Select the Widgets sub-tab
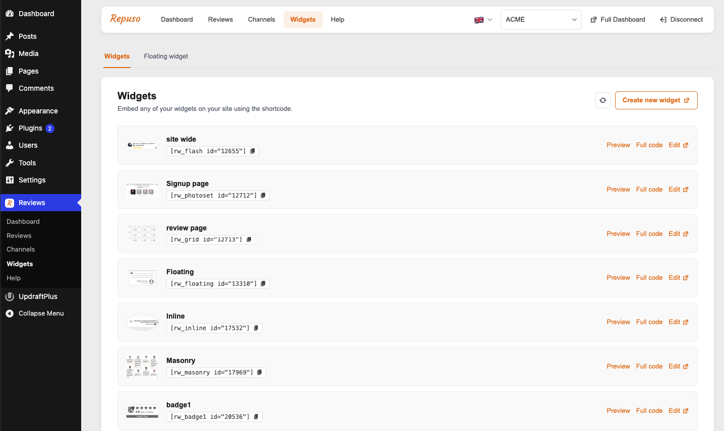The height and width of the screenshot is (431, 724). [117, 56]
